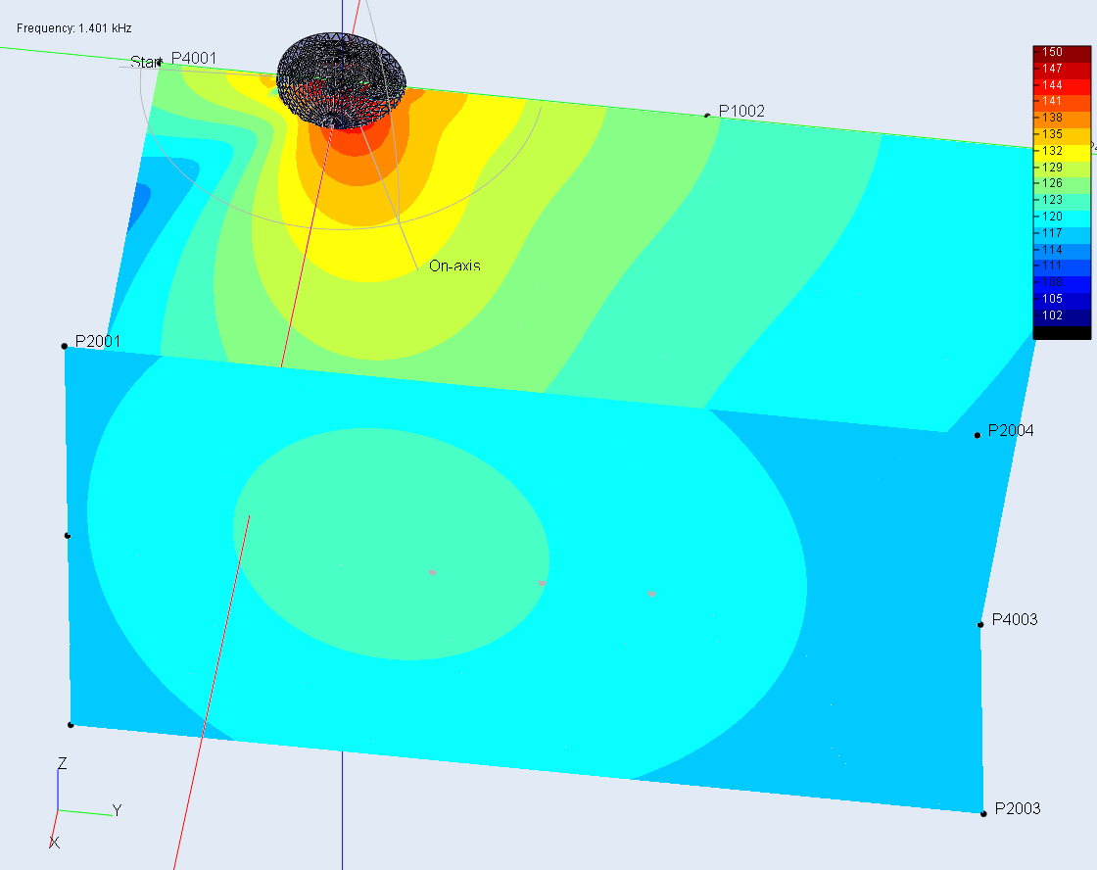The image size is (1097, 870).
Task: Select the point marker beside P2003
Action: pos(983,813)
